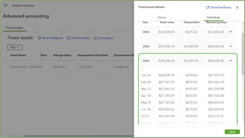Collapse the 2025 depreciation year row
The image size is (245, 138).
point(231,61)
